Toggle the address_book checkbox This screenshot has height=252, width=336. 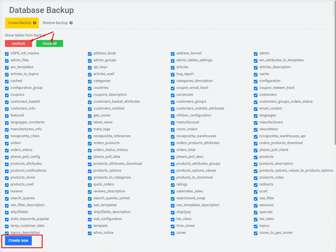(90, 54)
